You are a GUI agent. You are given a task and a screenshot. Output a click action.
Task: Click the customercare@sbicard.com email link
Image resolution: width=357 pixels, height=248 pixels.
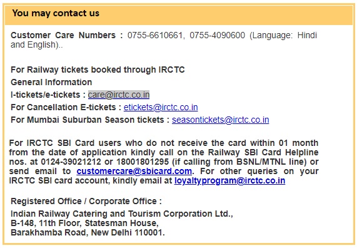(x=134, y=171)
